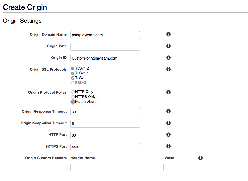Show help for Origin ID field
The width and height of the screenshot is (248, 181).
169,57
